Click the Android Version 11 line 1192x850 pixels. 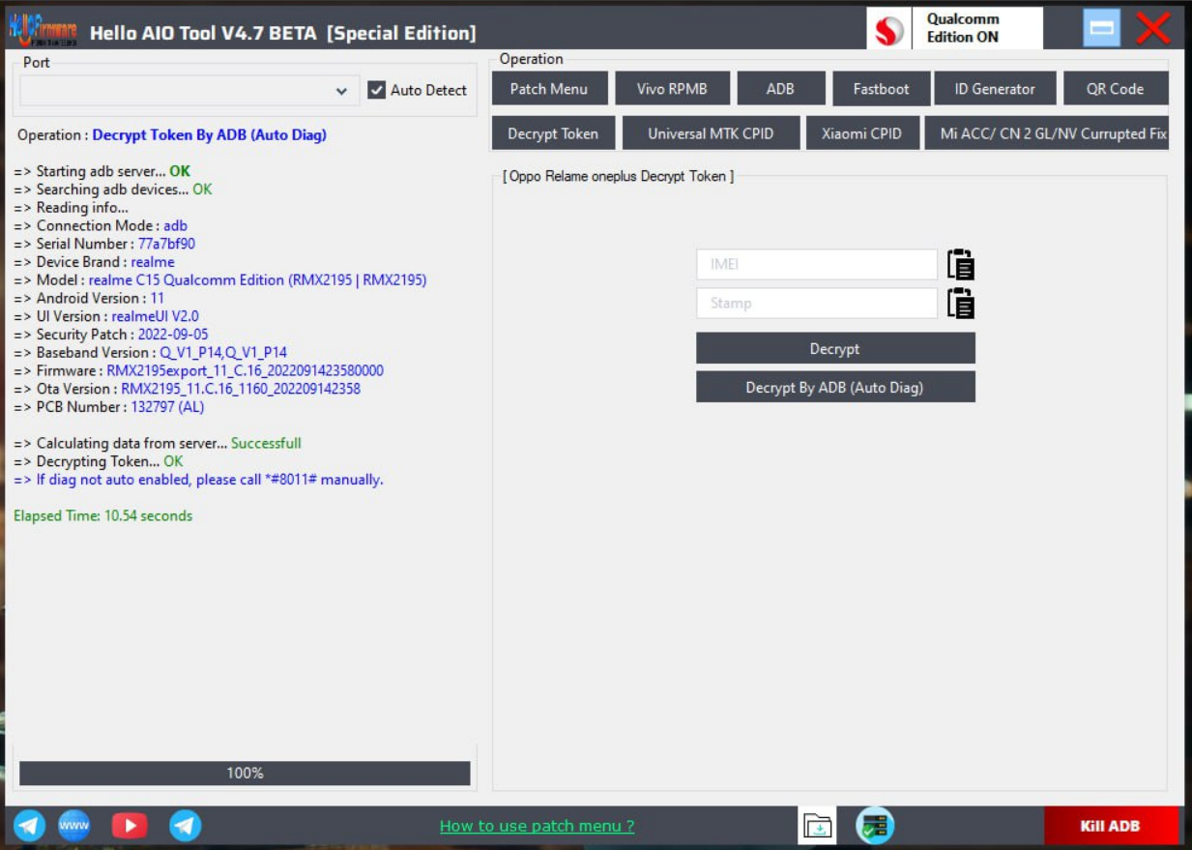point(89,298)
